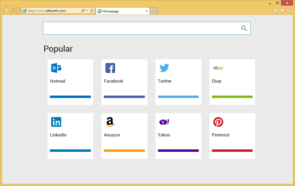Open Favorites with the star icon

point(282,10)
